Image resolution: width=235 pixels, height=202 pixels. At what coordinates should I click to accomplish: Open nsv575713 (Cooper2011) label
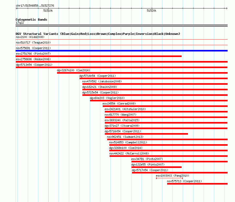pos(184,181)
